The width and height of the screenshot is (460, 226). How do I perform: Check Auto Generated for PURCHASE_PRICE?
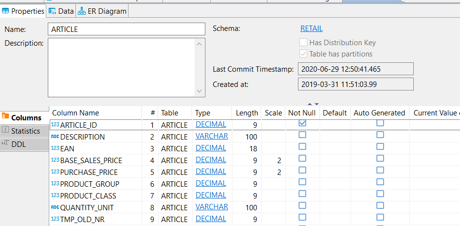pos(380,170)
